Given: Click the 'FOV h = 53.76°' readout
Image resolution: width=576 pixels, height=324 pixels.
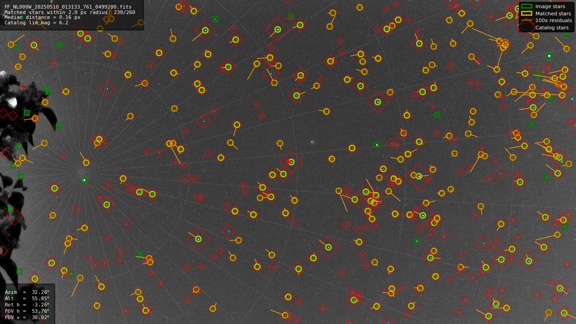Looking at the screenshot, I should (27, 311).
